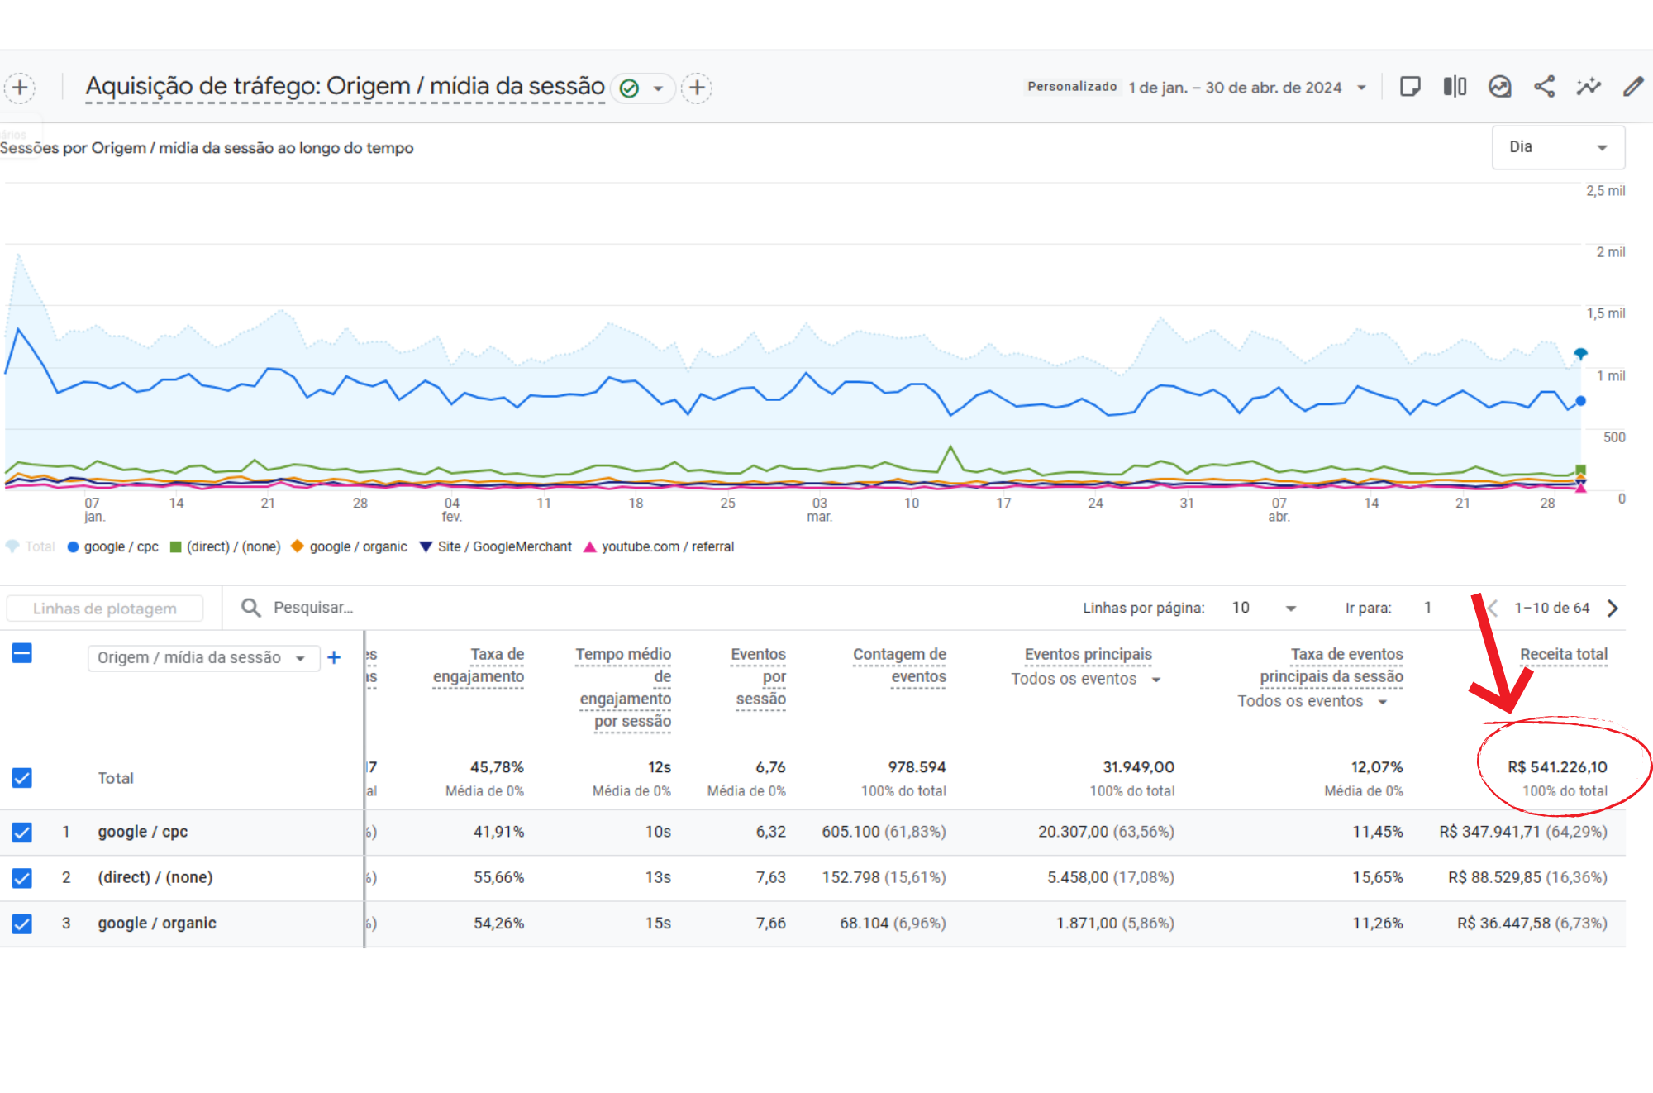Go to next page of table rows
1653x1093 pixels.
[1612, 609]
